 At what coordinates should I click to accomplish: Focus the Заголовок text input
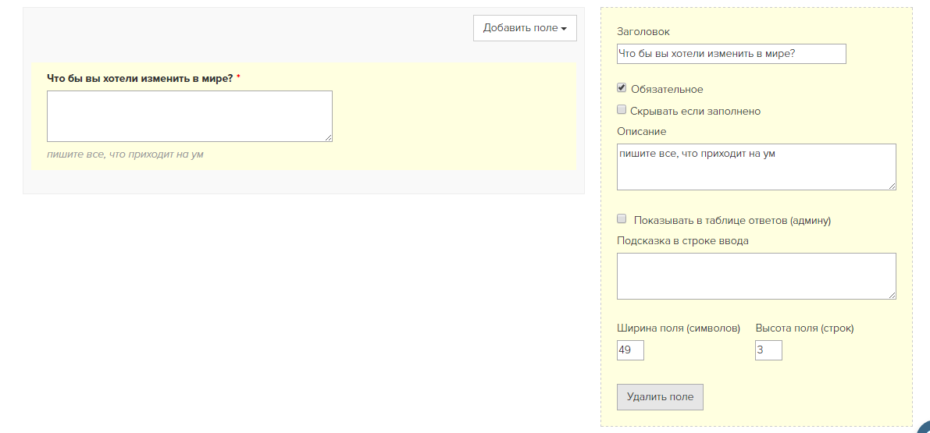[x=732, y=53]
